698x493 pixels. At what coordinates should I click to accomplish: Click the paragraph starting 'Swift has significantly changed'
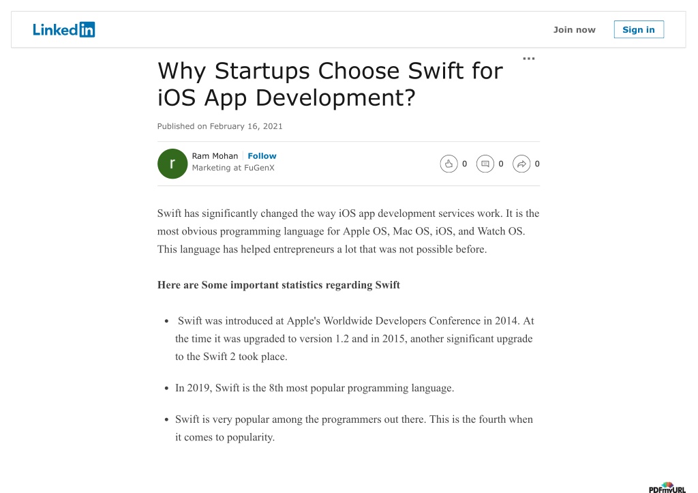(348, 231)
